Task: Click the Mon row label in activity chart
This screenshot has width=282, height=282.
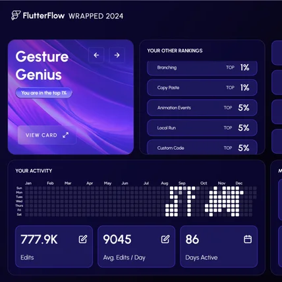Action: 19,192
